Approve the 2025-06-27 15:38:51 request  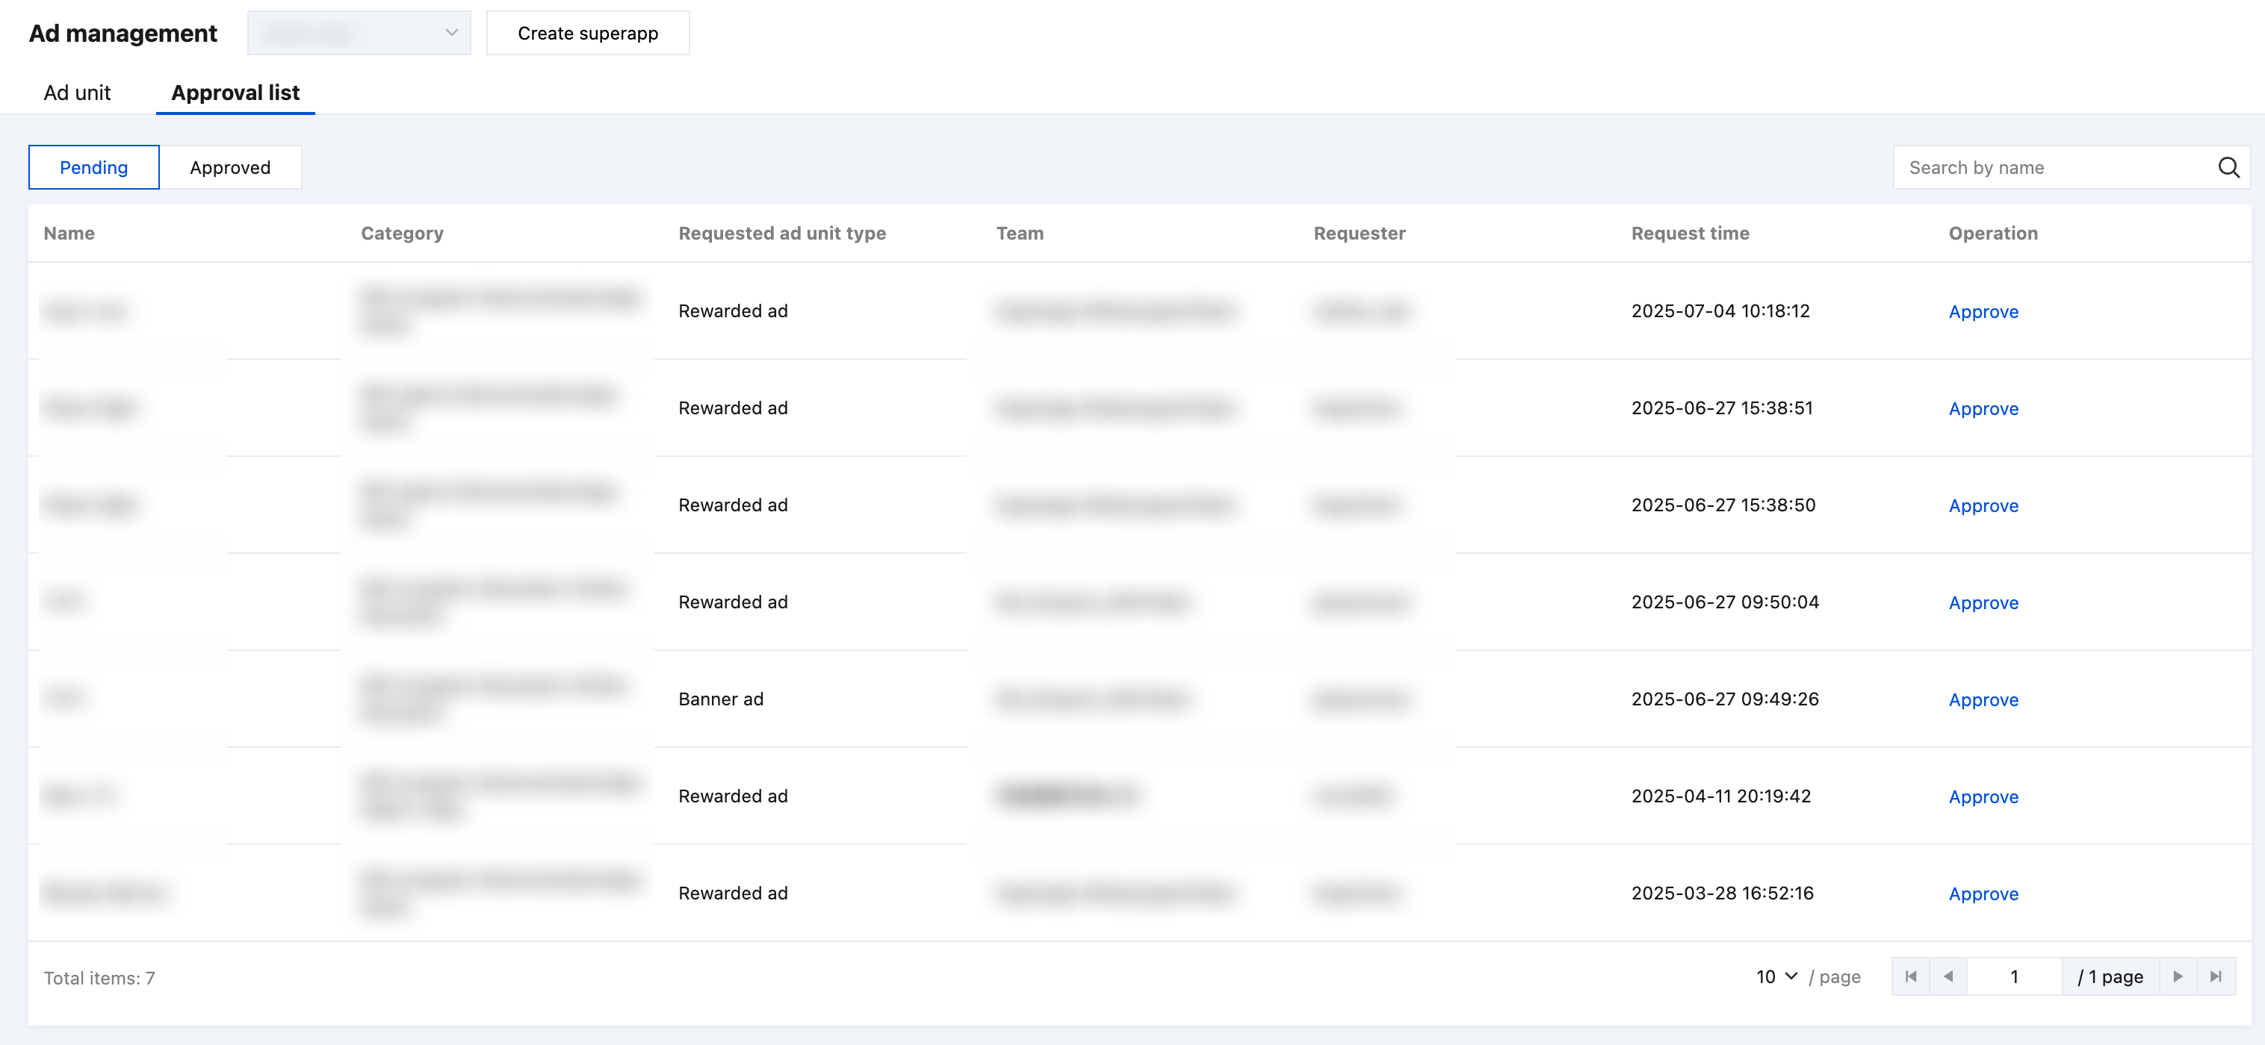1983,409
